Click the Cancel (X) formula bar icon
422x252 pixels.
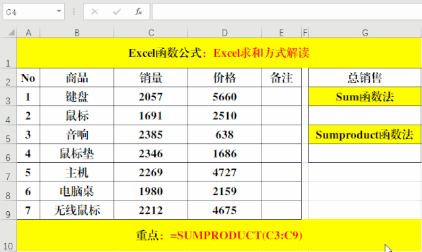pos(94,12)
